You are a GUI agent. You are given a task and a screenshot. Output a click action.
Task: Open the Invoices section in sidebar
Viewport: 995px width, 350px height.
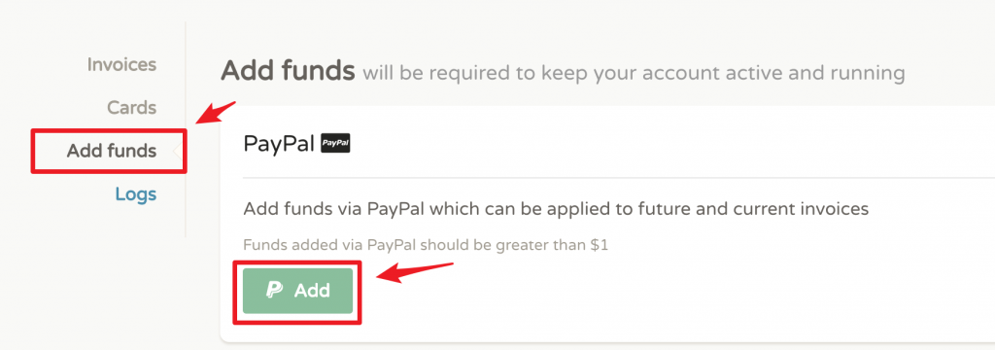tap(121, 65)
